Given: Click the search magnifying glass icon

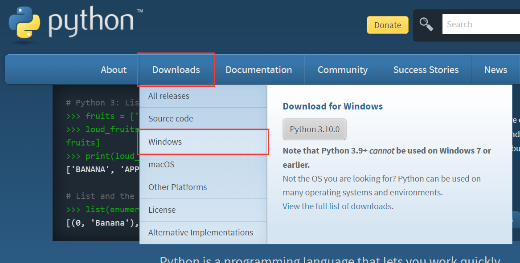Looking at the screenshot, I should (x=426, y=24).
